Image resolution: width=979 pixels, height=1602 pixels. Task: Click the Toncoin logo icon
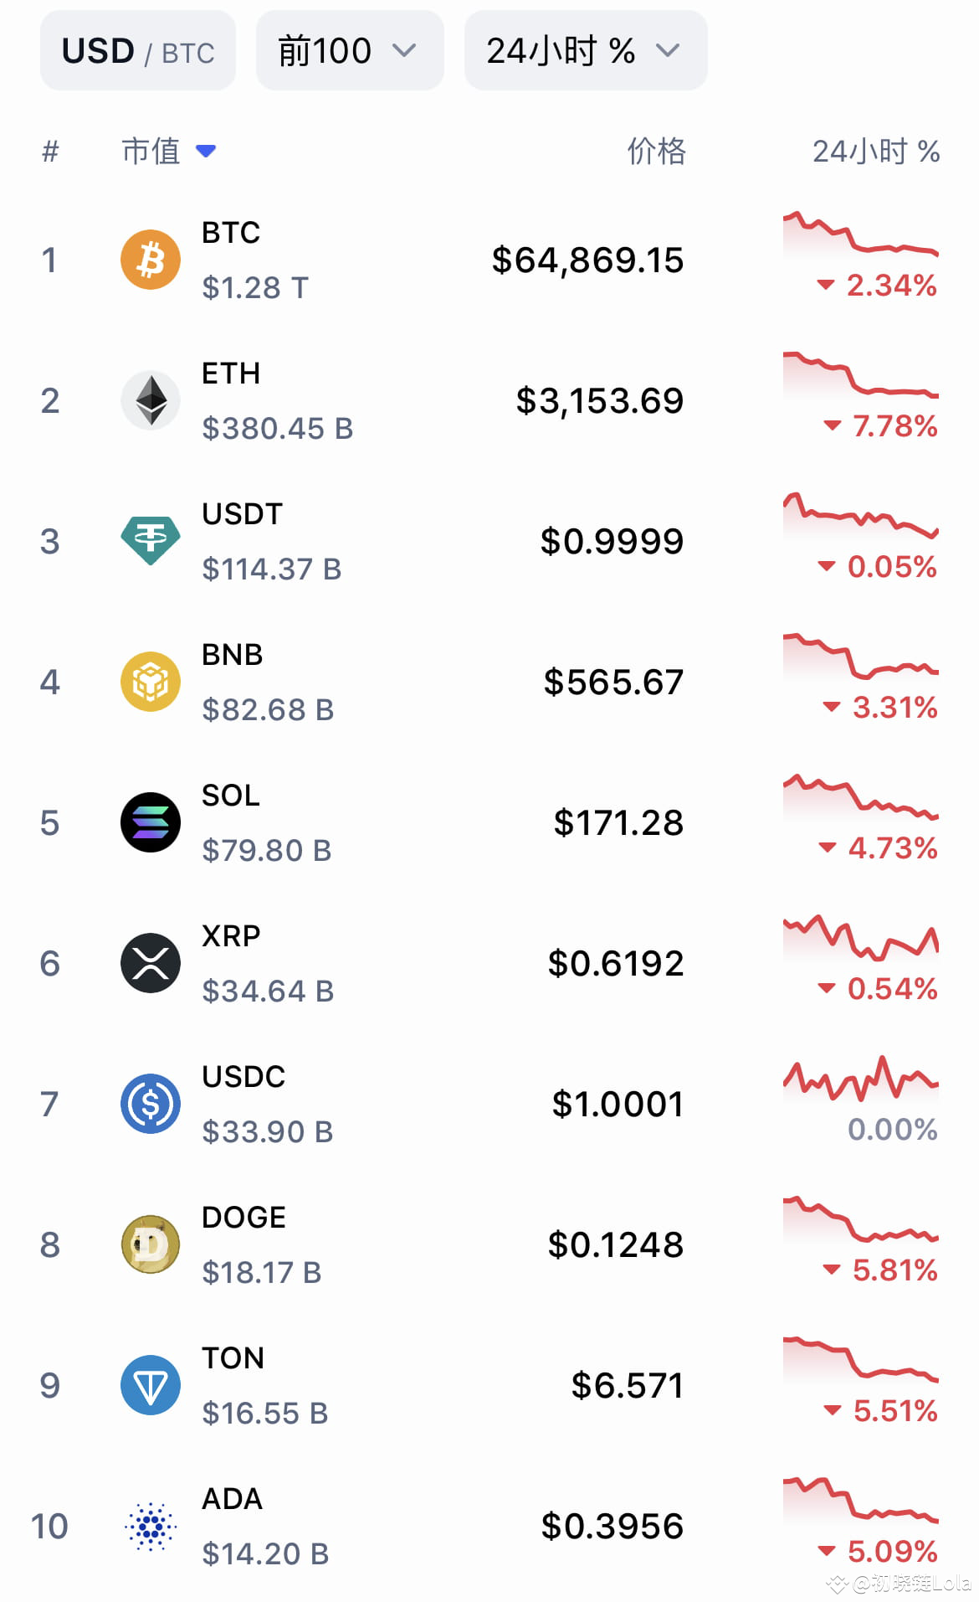(151, 1385)
